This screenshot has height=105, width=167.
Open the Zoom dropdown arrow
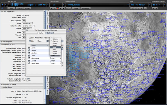(x=165, y=5)
